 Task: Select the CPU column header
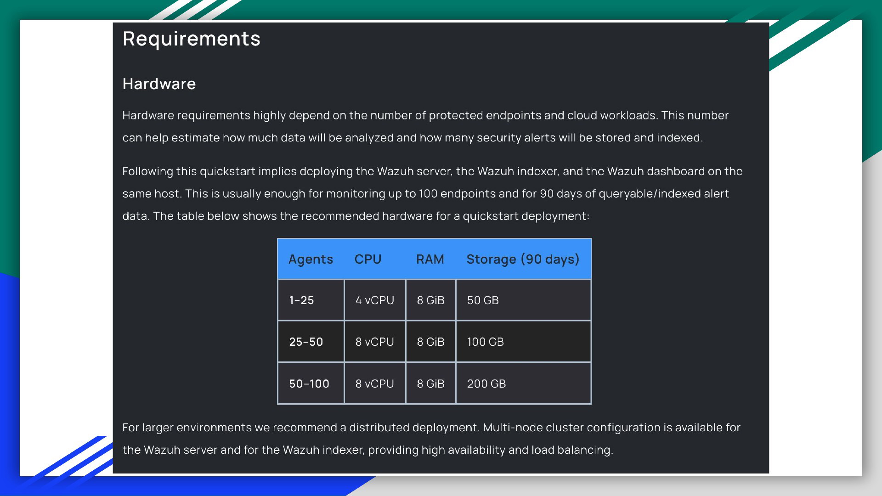tap(368, 259)
